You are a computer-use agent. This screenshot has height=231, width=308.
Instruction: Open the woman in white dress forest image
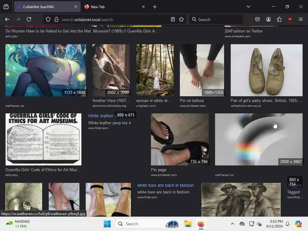click(155, 70)
